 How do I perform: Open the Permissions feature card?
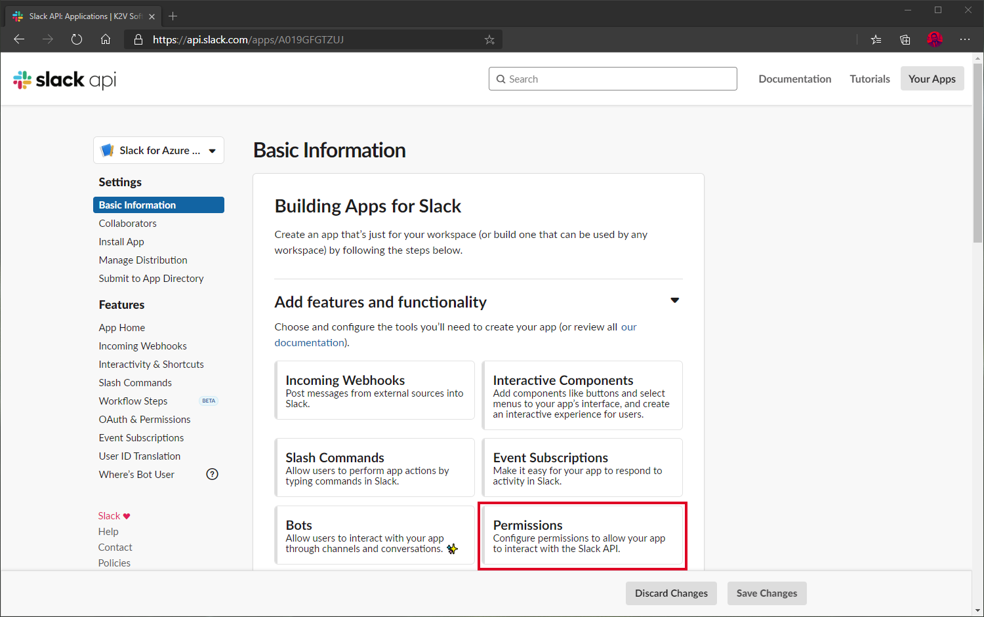[x=582, y=535]
